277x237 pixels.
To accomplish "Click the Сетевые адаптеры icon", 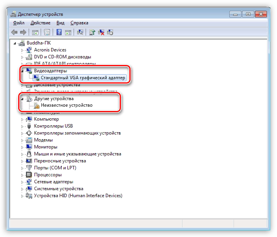I will 29,182.
